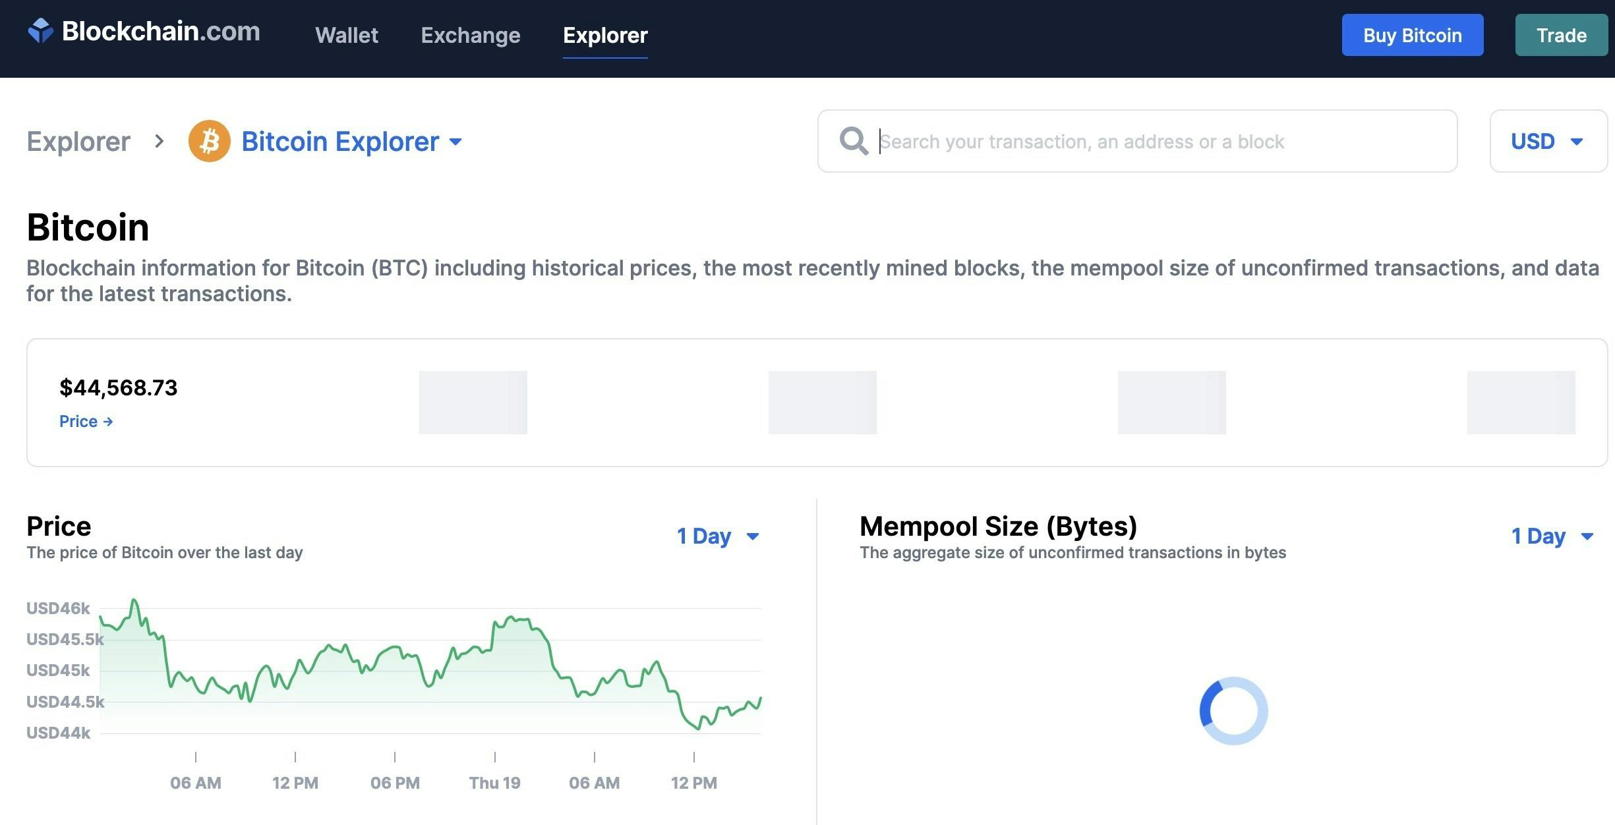The width and height of the screenshot is (1615, 825).
Task: Click the Blockchain.com wordmark text
Action: point(161,32)
